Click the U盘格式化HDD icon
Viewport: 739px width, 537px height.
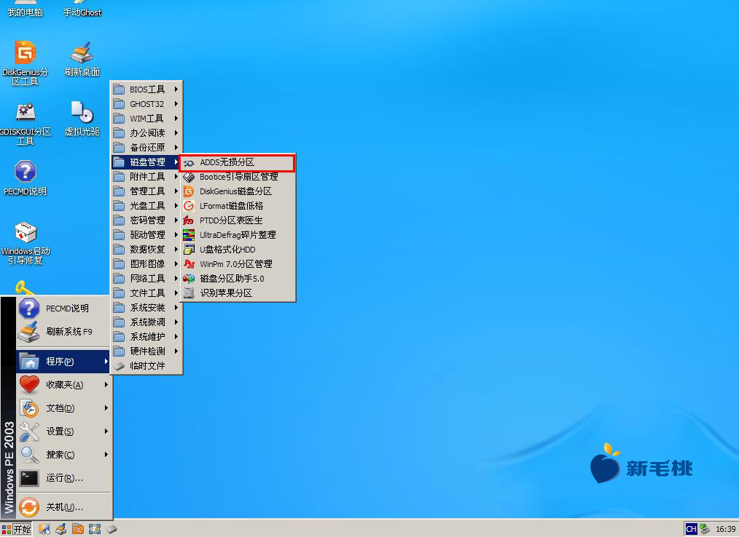(189, 250)
